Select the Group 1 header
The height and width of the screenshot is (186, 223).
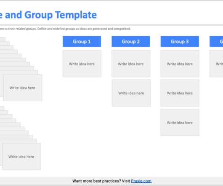pyautogui.click(x=82, y=42)
